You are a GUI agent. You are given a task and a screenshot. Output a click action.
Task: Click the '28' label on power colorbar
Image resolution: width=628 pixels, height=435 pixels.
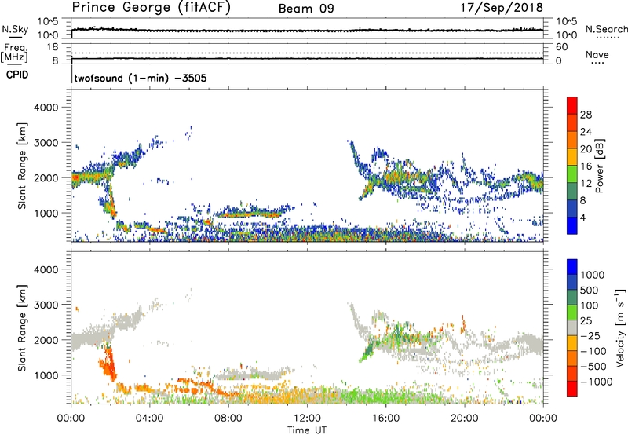586,115
